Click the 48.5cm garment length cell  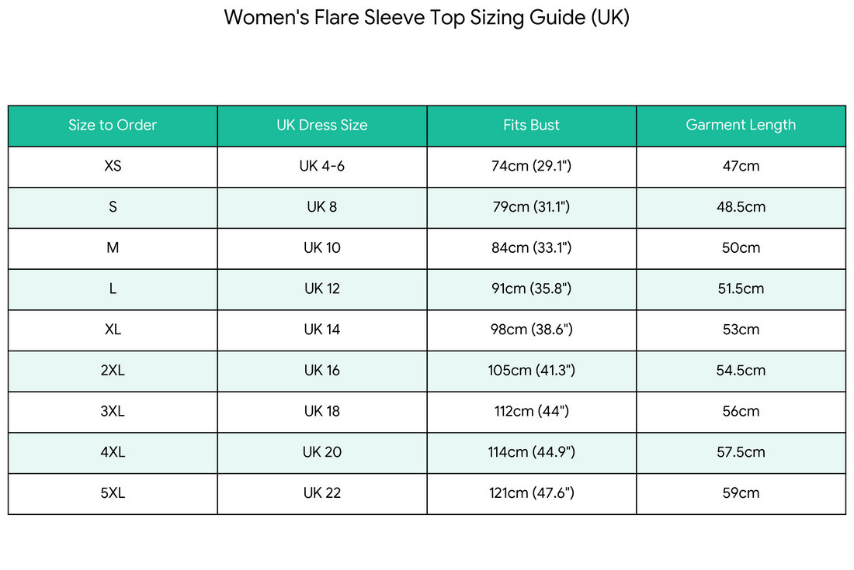click(x=741, y=207)
